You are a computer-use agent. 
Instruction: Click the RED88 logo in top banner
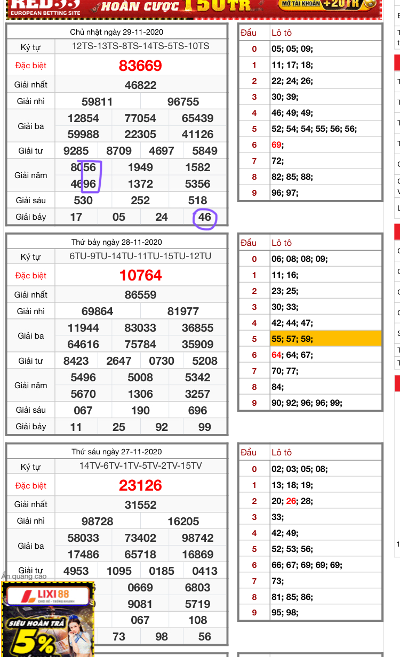[45, 6]
